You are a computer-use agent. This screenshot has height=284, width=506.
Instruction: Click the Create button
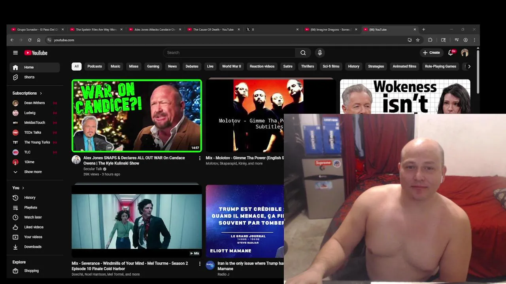point(431,52)
